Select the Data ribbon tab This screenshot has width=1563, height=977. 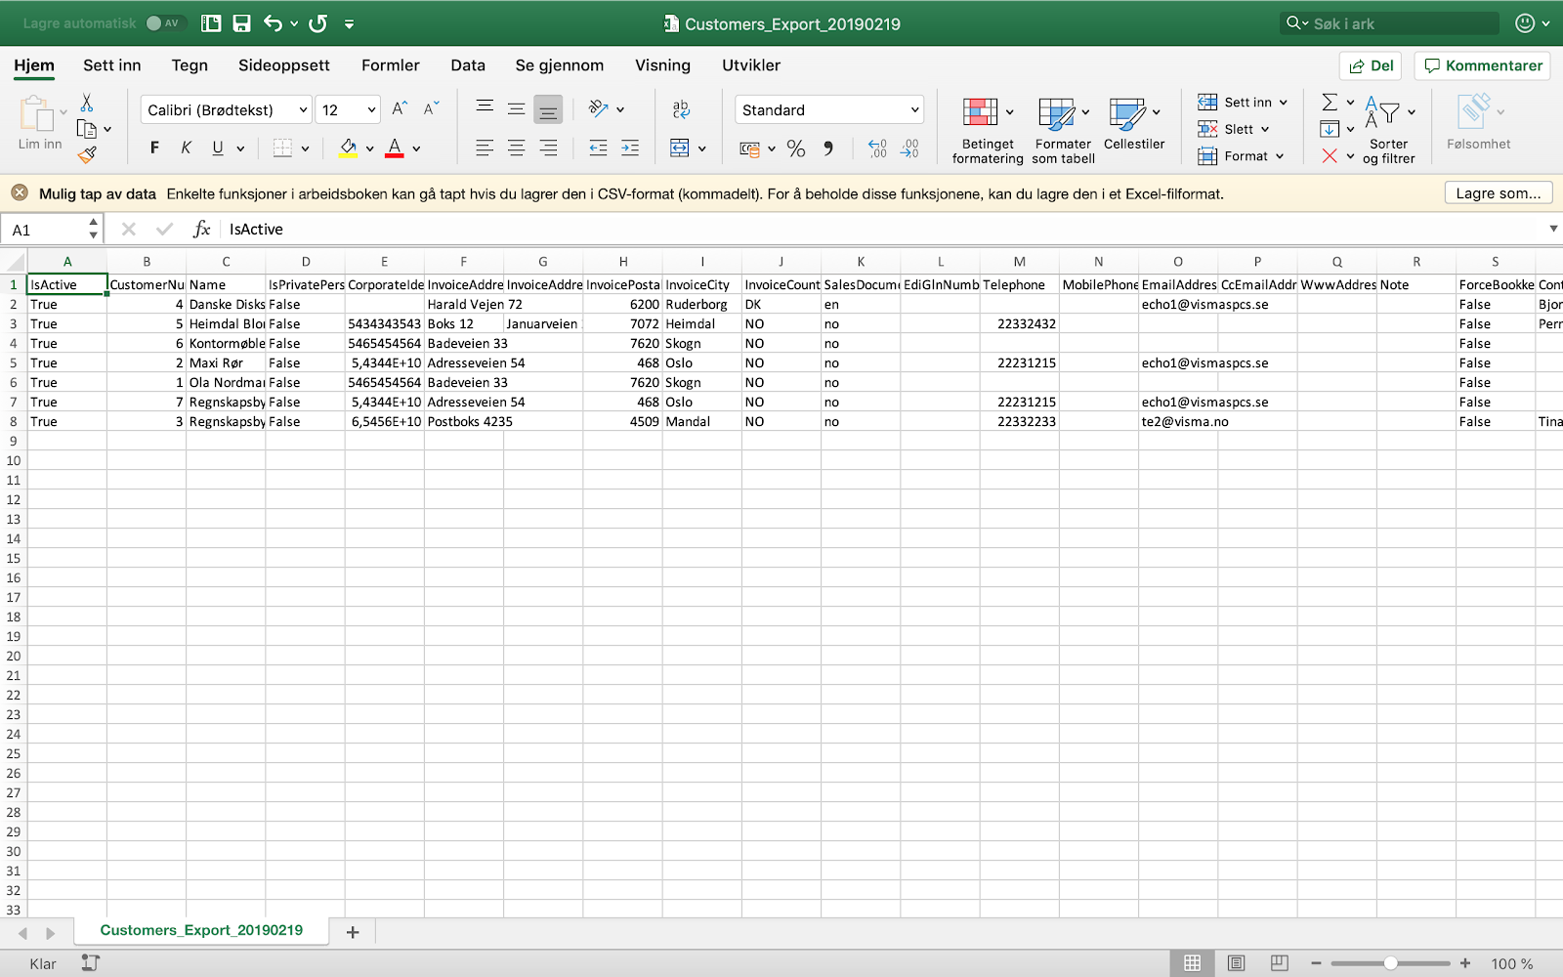point(468,65)
